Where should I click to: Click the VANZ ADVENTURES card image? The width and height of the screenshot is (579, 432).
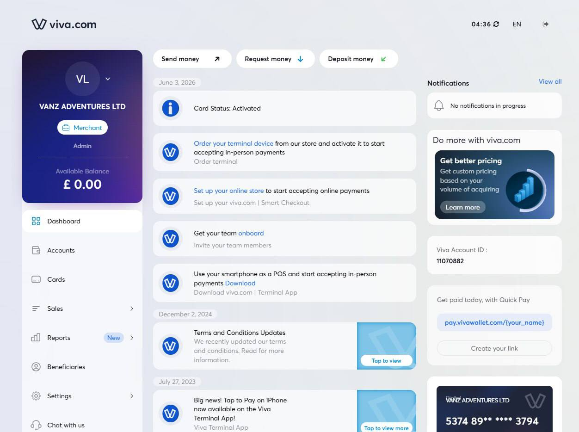point(494,409)
